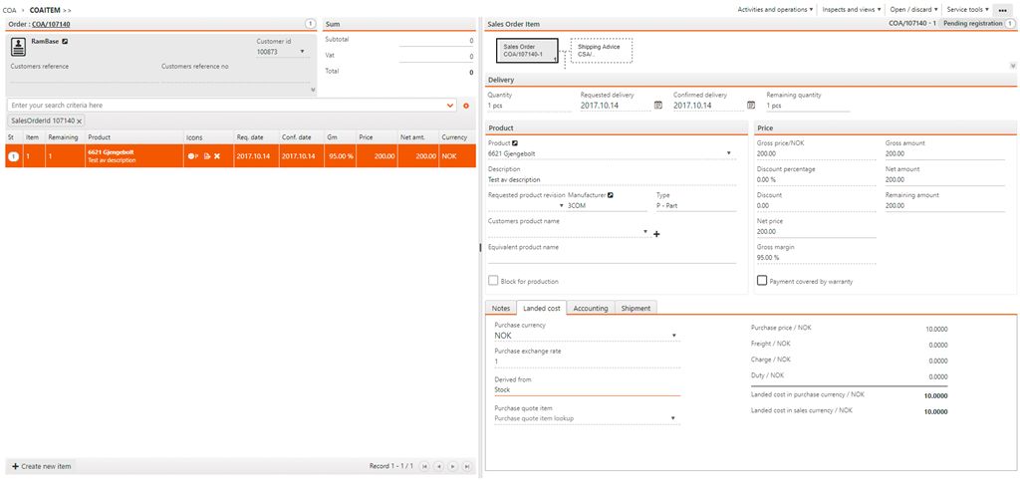The image size is (1020, 482).
Task: Expand the Purchase currency NOK dropdown
Action: (x=673, y=337)
